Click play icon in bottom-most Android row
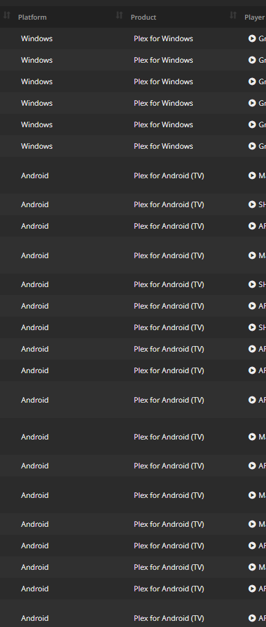 tap(252, 618)
